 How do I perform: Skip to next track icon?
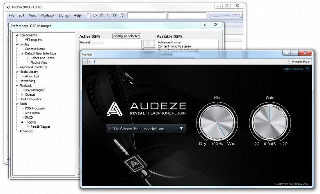115,16
